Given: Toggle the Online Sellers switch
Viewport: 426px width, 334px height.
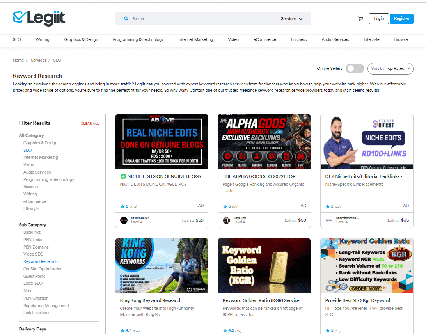Looking at the screenshot, I should point(355,69).
